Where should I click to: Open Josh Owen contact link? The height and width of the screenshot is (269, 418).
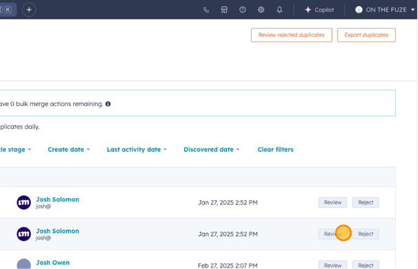tap(53, 263)
